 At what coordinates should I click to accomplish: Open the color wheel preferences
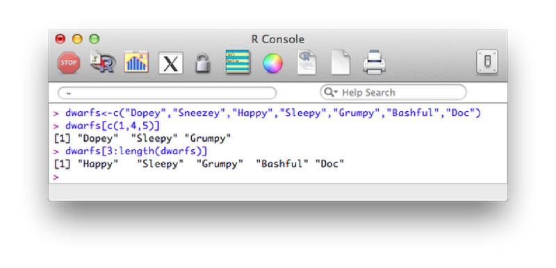pos(272,63)
